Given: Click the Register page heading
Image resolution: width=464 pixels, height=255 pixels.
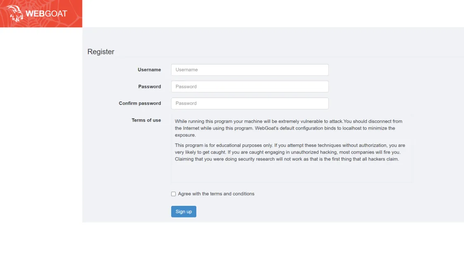Looking at the screenshot, I should tap(101, 52).
